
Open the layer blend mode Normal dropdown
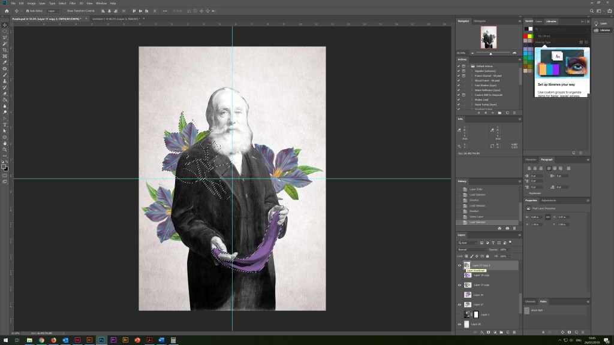(471, 249)
